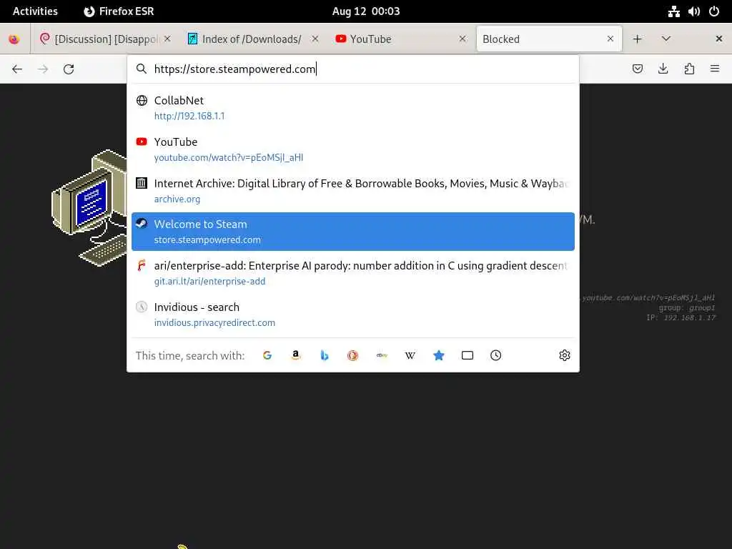Open the Firefox ESR app menu in the top bar

[119, 11]
